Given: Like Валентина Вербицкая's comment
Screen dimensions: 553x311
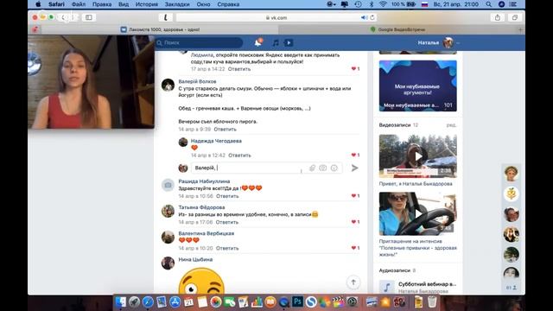Looking at the screenshot, I should tap(355, 248).
